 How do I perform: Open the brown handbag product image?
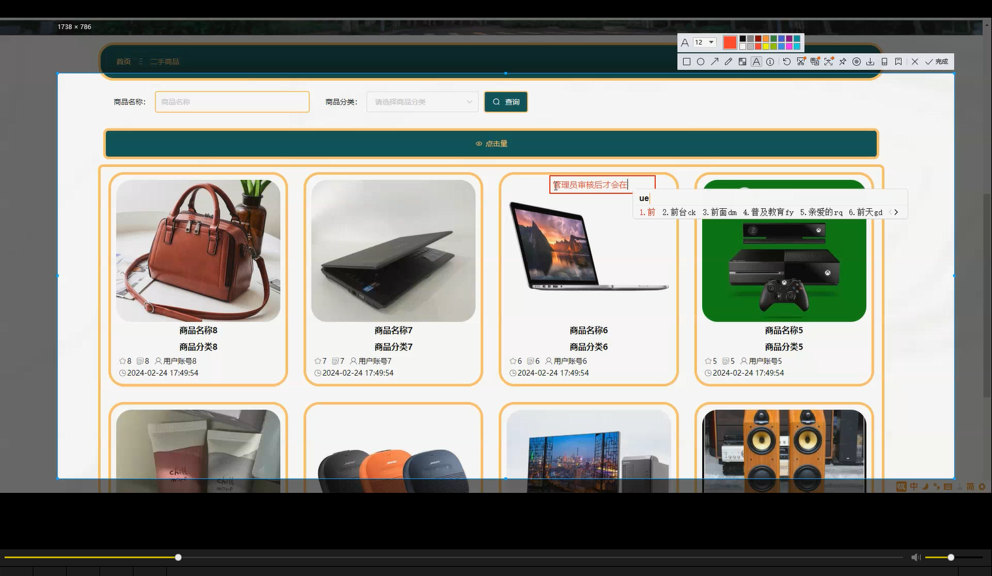(x=198, y=251)
